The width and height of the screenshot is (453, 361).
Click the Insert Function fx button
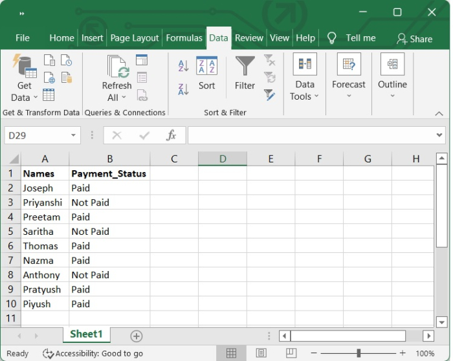[171, 135]
